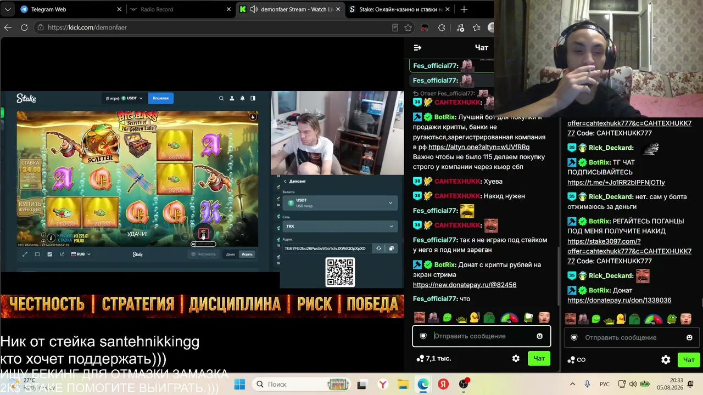The width and height of the screenshot is (703, 395).
Task: Refresh the kick.com page
Action: (24, 27)
